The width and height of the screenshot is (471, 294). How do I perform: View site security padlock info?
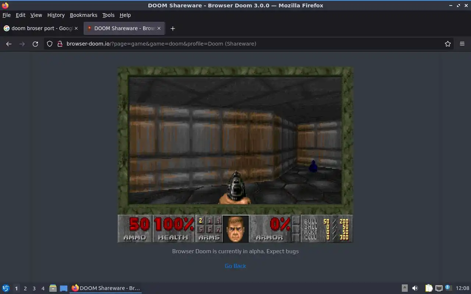[60, 44]
